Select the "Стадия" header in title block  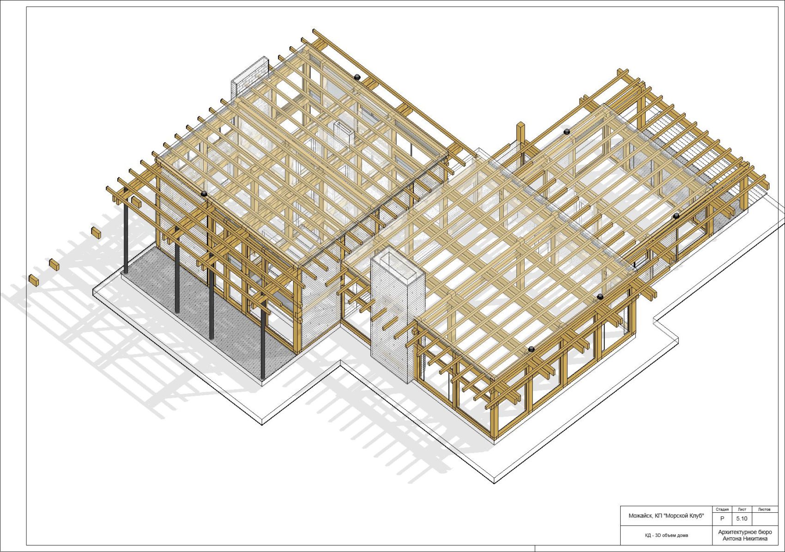click(722, 509)
